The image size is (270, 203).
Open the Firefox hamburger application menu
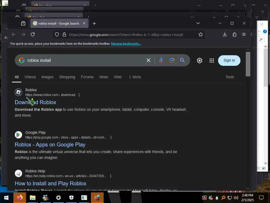tap(244, 34)
